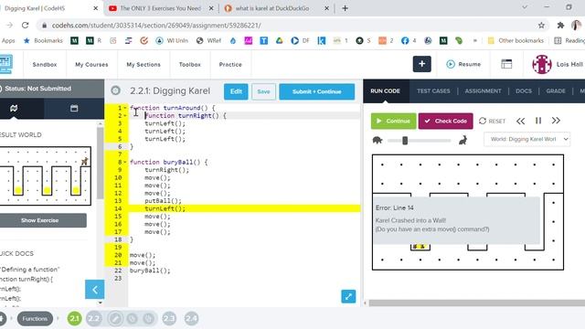The width and height of the screenshot is (585, 329).
Task: Switch to the GRADE tab
Action: click(x=556, y=91)
